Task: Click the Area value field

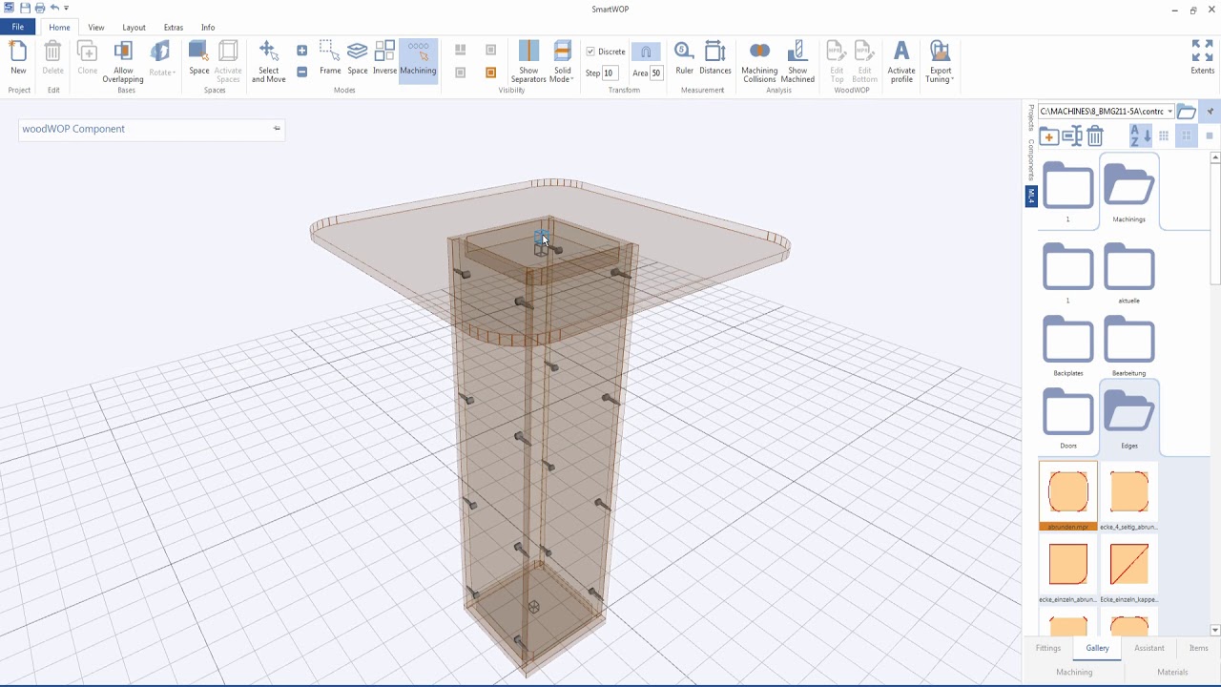Action: [657, 73]
